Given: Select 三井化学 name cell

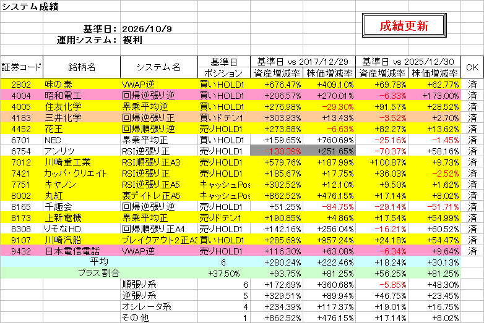Looking at the screenshot, I should (x=82, y=117).
